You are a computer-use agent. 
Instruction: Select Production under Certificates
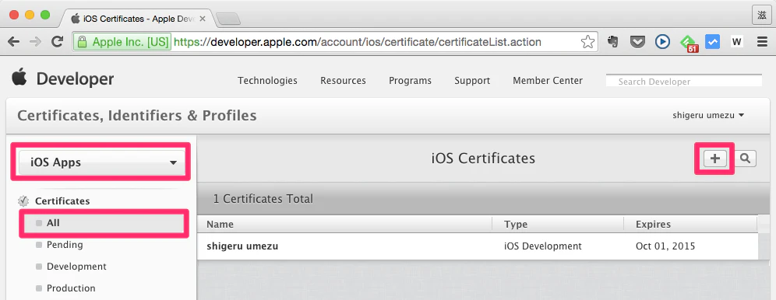[71, 288]
